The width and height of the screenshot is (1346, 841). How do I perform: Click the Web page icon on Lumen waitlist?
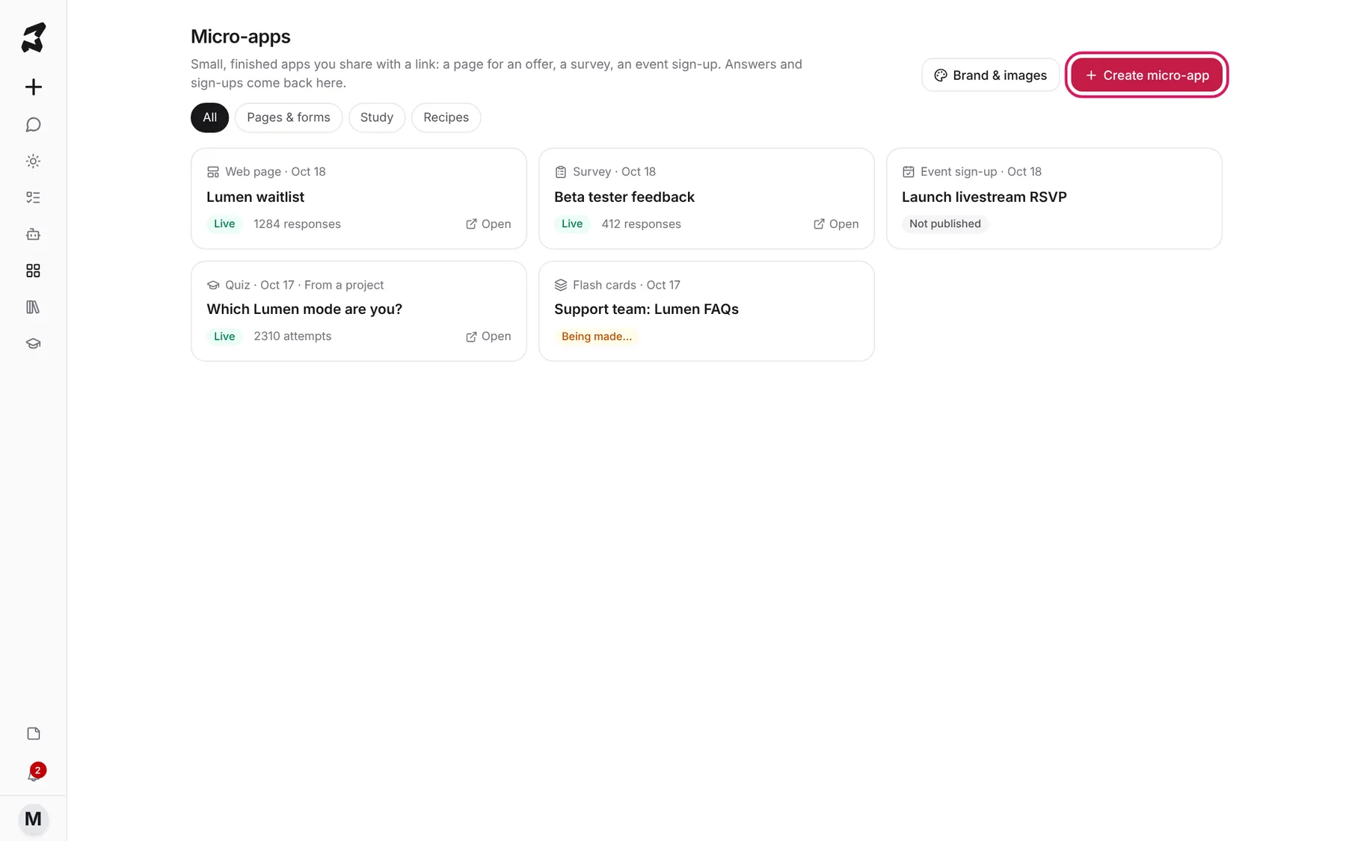tap(213, 172)
